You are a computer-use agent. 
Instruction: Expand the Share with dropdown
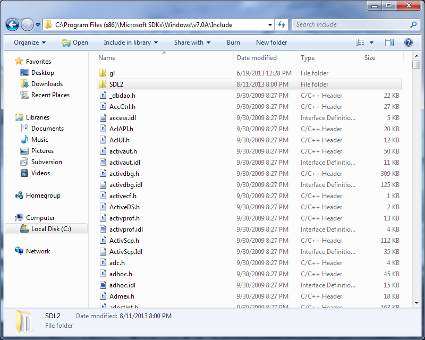(191, 42)
